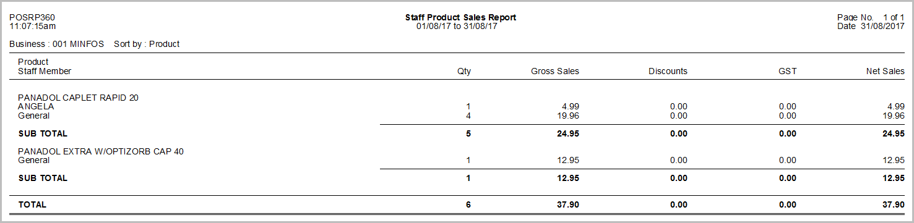Viewport: 914px width, 223px height.
Task: Click the Gross Sales column header
Action: [555, 71]
